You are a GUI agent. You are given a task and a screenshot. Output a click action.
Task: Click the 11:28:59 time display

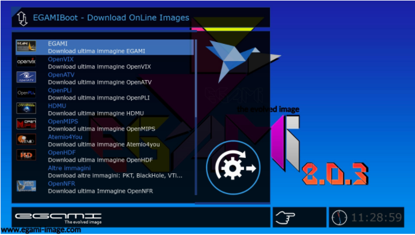pos(376,218)
